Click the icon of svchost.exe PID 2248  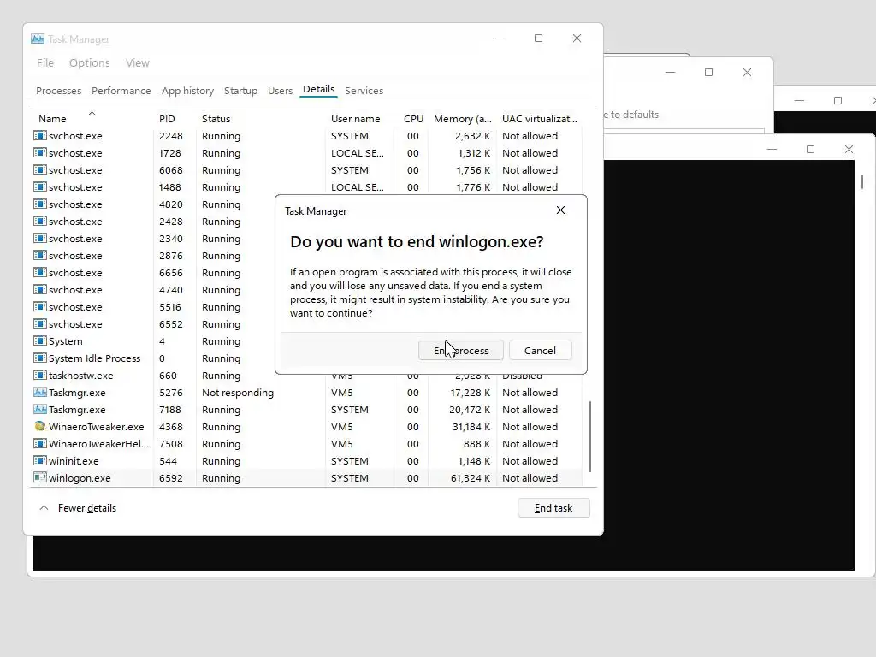(x=39, y=136)
